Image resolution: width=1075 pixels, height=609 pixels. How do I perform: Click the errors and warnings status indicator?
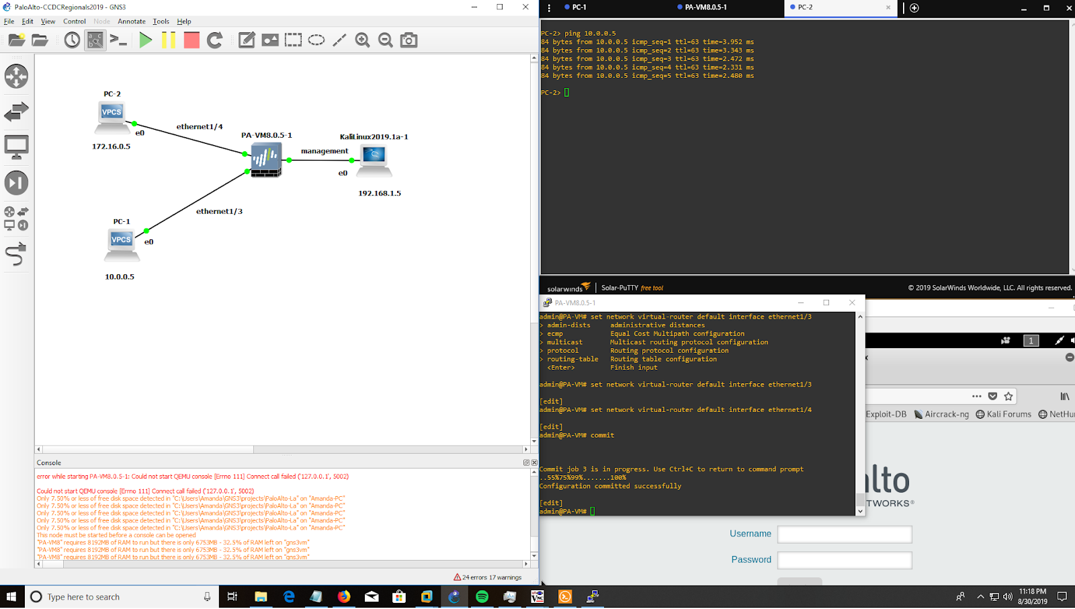(x=488, y=577)
